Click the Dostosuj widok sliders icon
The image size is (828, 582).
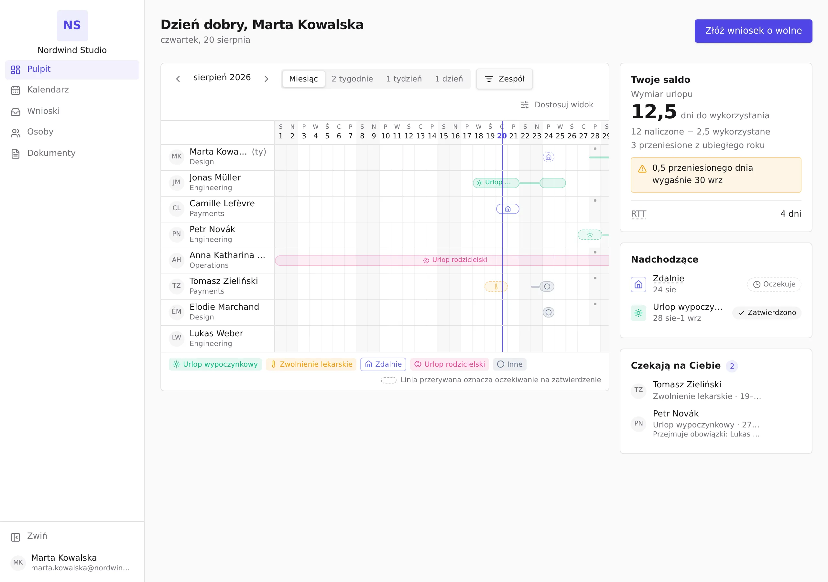pos(525,104)
